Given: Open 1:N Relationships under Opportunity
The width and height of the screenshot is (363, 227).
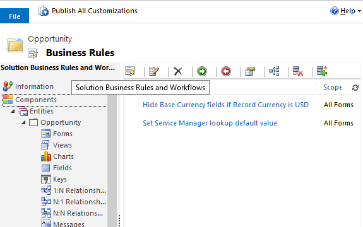Looking at the screenshot, I should [x=80, y=190].
